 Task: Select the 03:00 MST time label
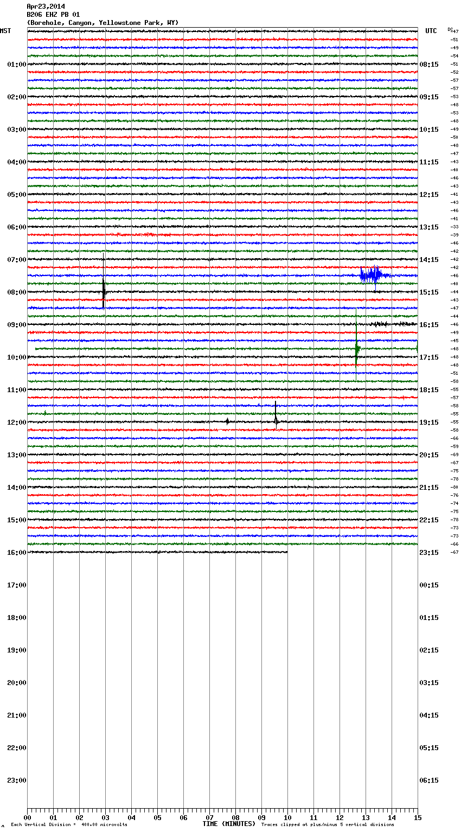[17, 130]
